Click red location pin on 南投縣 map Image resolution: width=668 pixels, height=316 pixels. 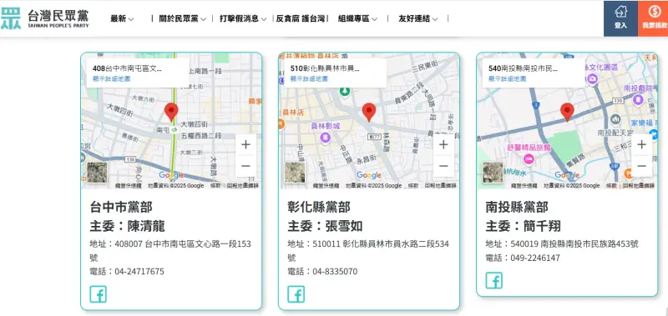[x=567, y=112]
